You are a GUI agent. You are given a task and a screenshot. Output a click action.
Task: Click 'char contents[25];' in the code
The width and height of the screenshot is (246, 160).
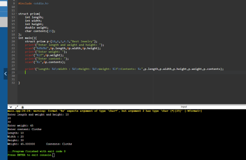[40, 31]
